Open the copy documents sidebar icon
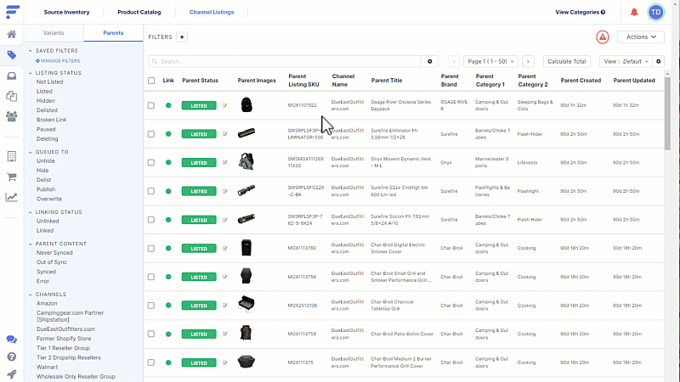Viewport: 680px width, 382px height. pyautogui.click(x=12, y=96)
